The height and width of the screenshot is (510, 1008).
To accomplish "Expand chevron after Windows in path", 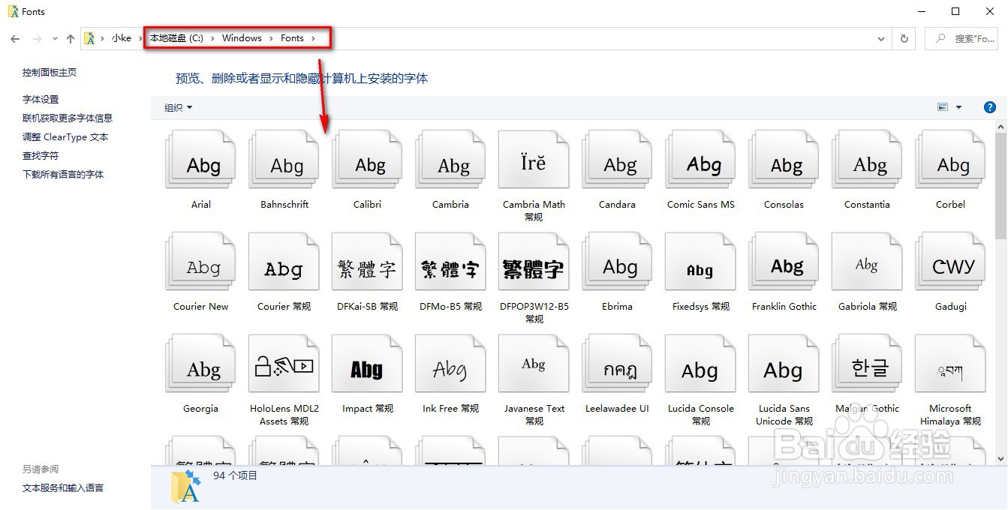I will click(x=271, y=38).
